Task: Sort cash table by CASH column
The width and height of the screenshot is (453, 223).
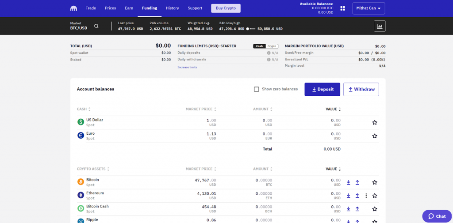Action: coord(84,109)
